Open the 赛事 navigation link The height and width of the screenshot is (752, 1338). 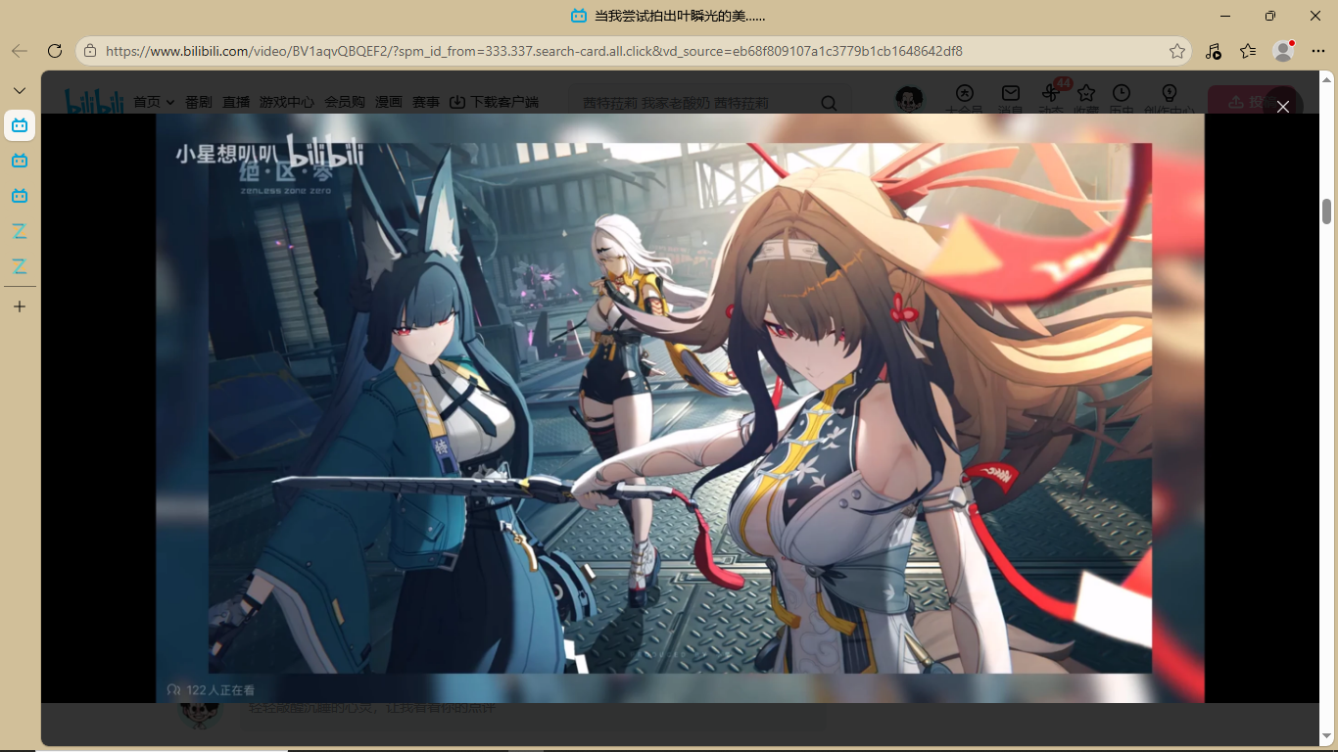[x=426, y=102]
